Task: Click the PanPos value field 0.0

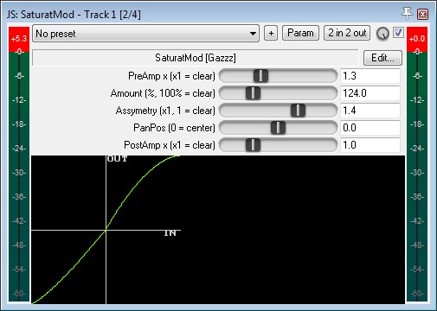Action: 370,128
